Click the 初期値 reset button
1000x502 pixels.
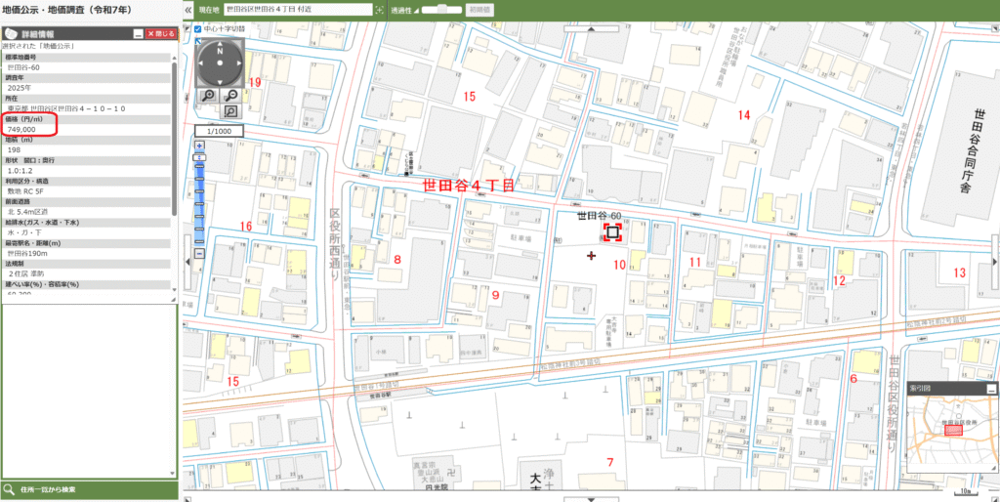click(x=481, y=9)
